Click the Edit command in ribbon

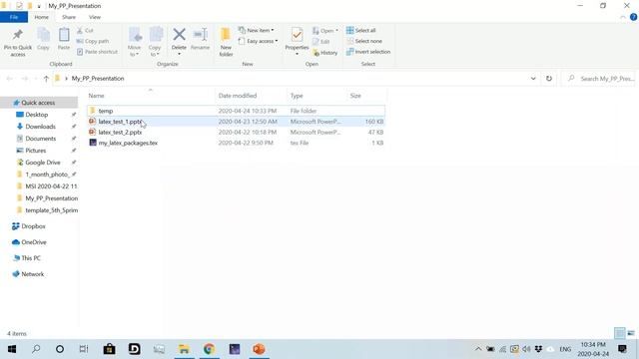321,42
